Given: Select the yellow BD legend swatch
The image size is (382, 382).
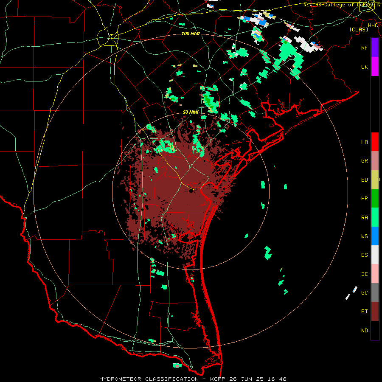Looking at the screenshot, I should click(x=375, y=180).
